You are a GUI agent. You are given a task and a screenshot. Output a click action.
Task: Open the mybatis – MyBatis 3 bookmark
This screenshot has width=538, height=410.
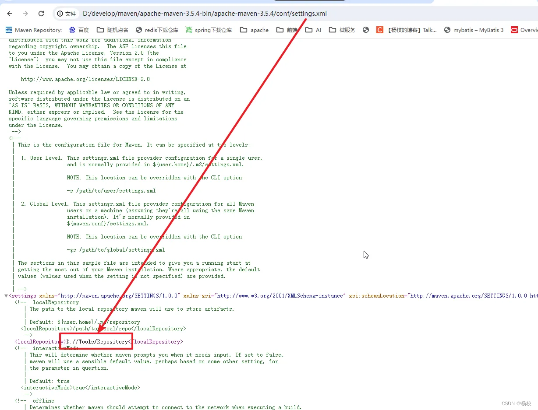click(474, 30)
